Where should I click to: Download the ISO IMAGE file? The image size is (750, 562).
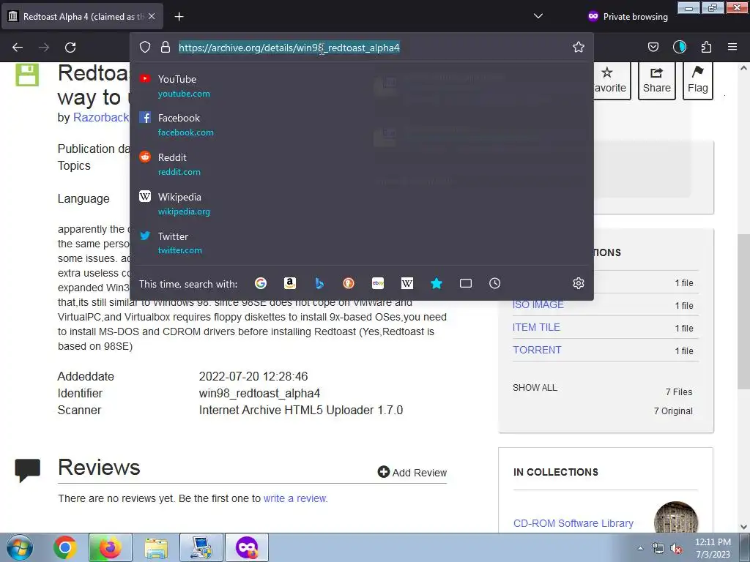tap(538, 304)
